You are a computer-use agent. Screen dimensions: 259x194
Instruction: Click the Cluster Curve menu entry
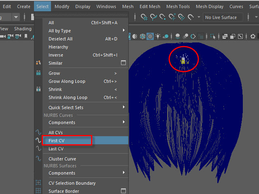(62, 159)
